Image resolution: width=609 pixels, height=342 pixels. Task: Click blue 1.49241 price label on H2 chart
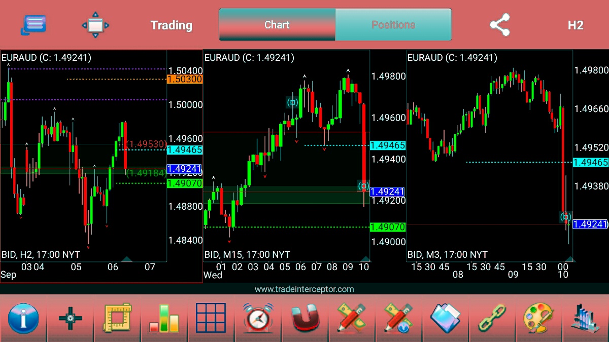185,169
